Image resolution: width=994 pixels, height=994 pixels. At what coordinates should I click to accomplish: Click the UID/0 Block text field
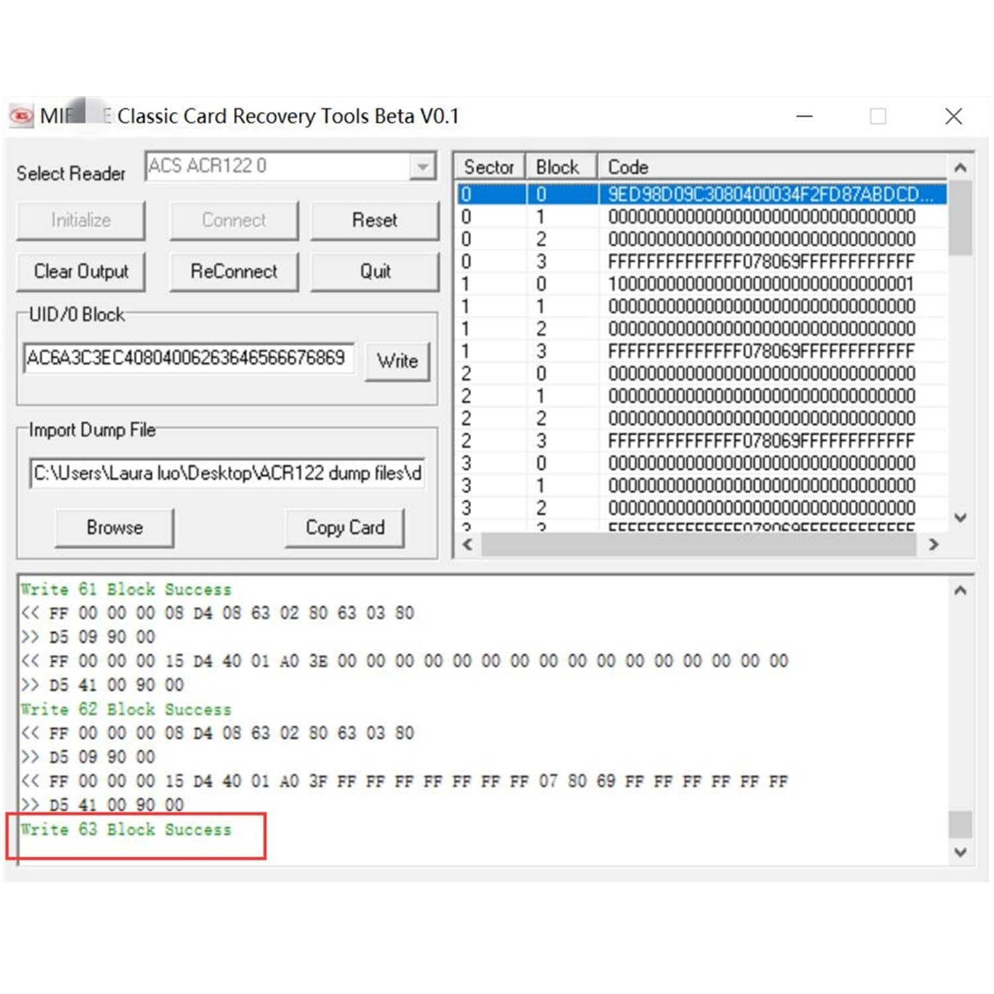click(x=188, y=359)
